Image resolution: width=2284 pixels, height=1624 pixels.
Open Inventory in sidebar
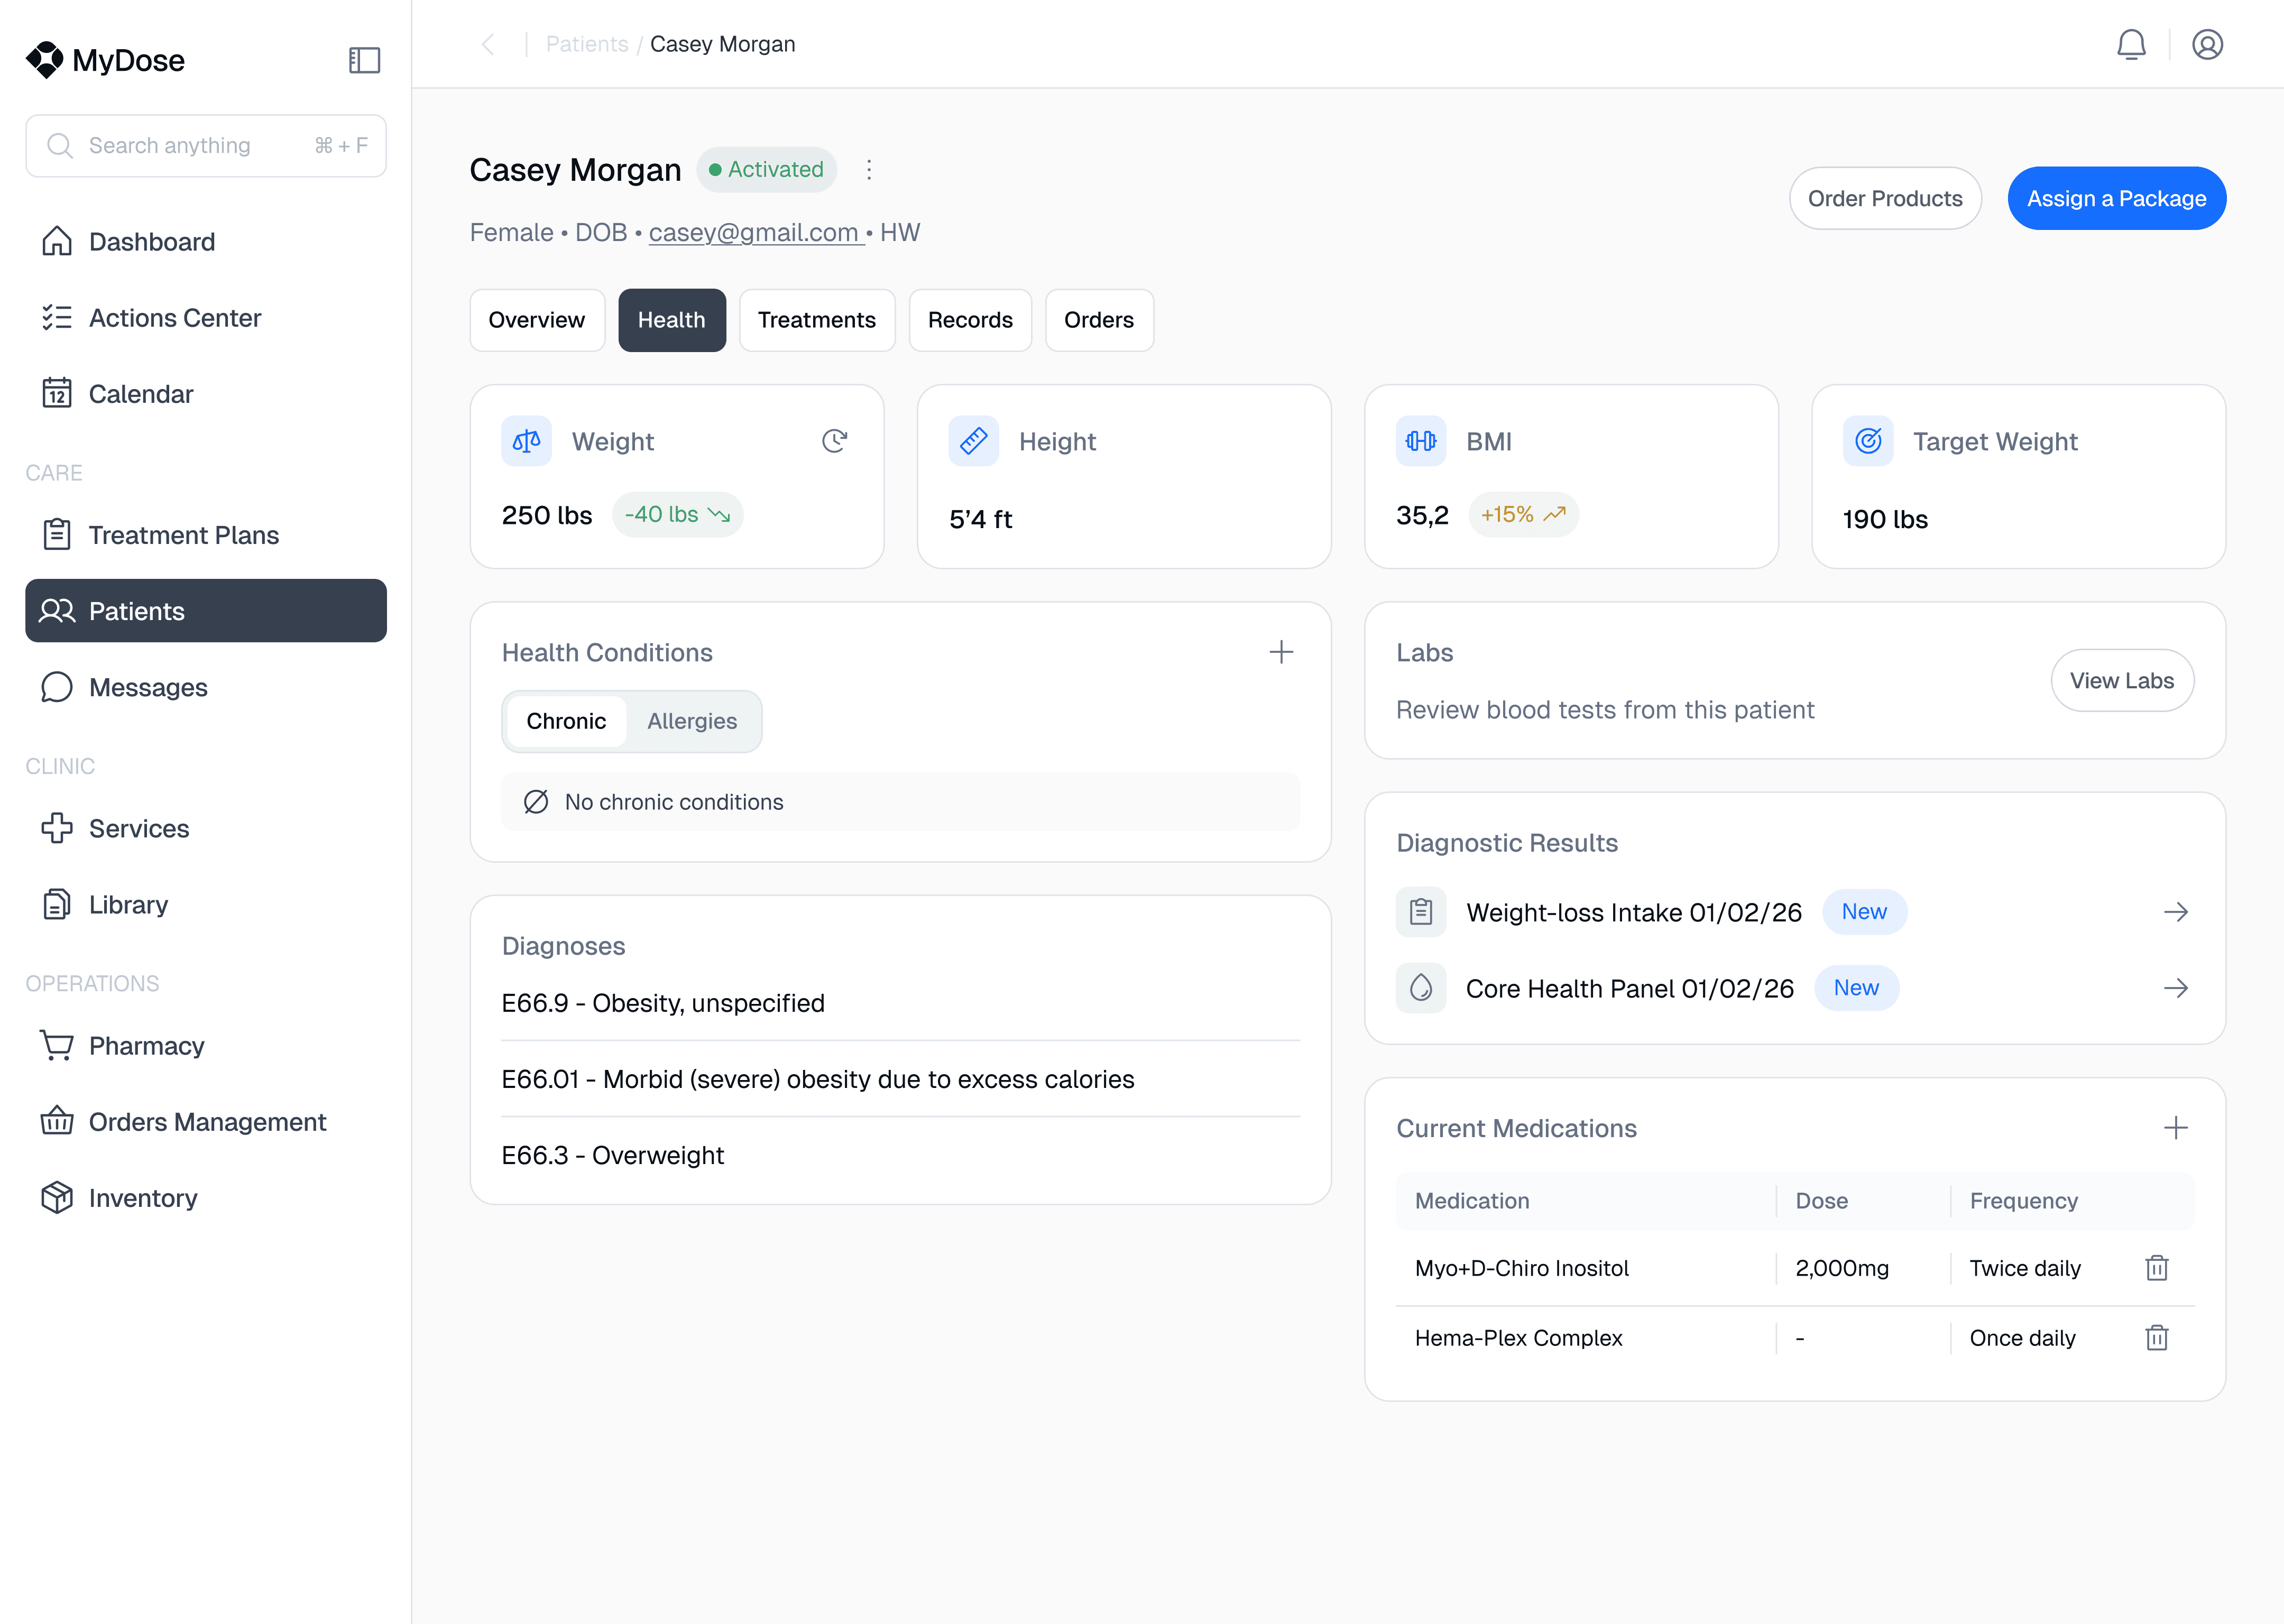click(x=206, y=1198)
